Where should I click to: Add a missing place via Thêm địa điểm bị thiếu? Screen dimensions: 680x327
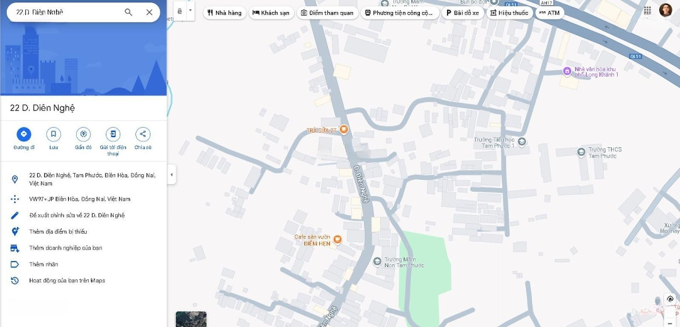tap(58, 231)
